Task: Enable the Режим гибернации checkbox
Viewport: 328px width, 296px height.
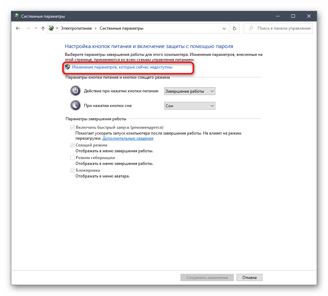Action: coord(72,158)
